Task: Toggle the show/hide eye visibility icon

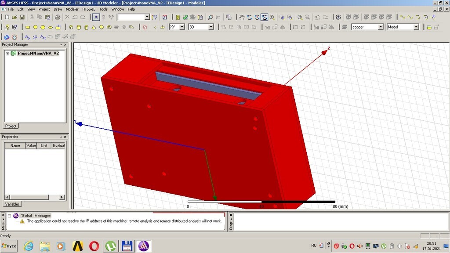Action: pyautogui.click(x=338, y=17)
